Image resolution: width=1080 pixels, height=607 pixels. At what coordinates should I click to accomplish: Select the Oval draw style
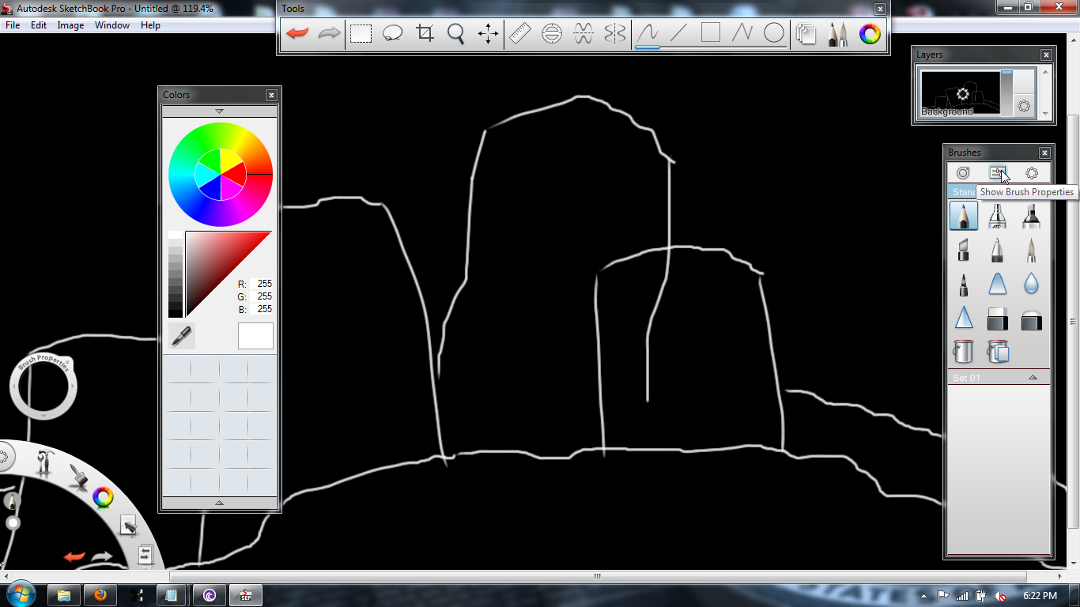tap(774, 33)
